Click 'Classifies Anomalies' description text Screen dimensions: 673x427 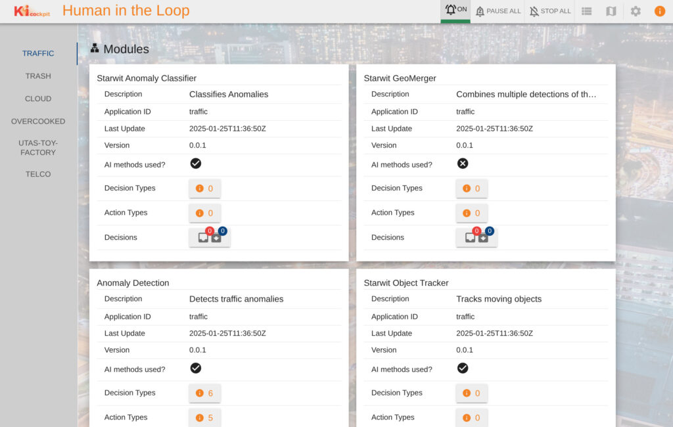pos(229,95)
